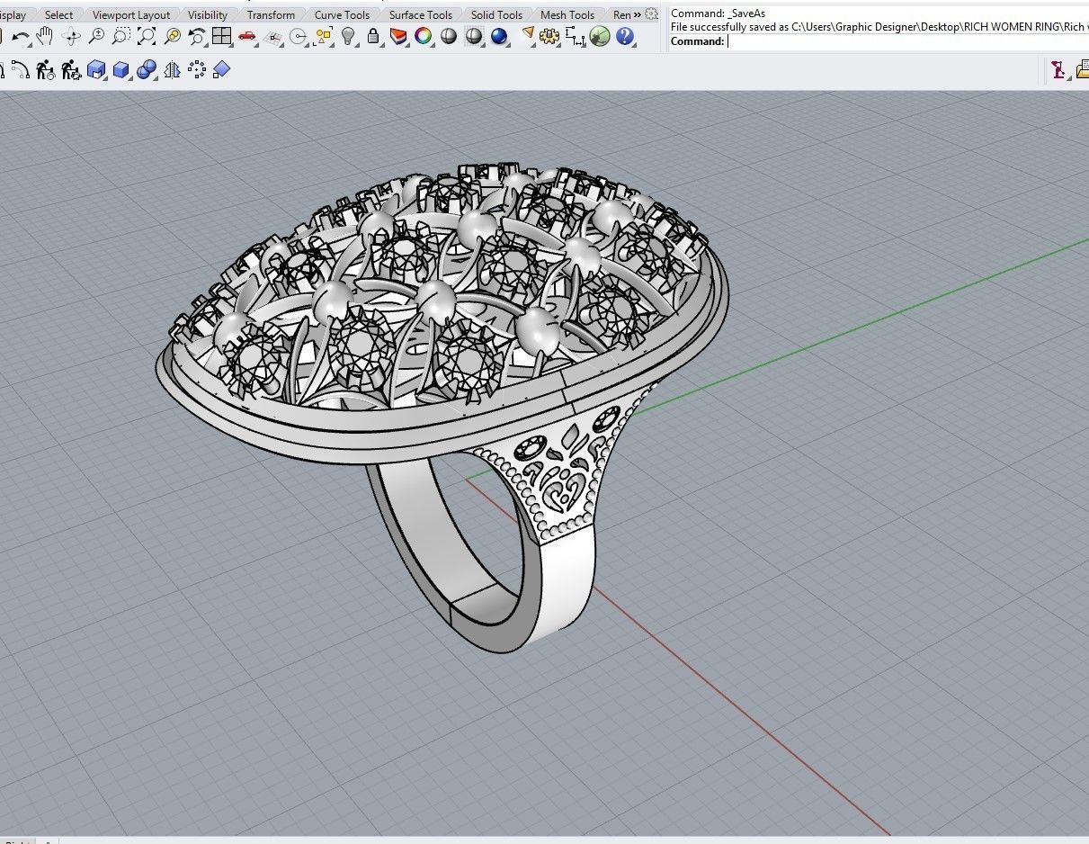This screenshot has width=1089, height=844.
Task: Click the green Grasshopper icon
Action: point(600,37)
